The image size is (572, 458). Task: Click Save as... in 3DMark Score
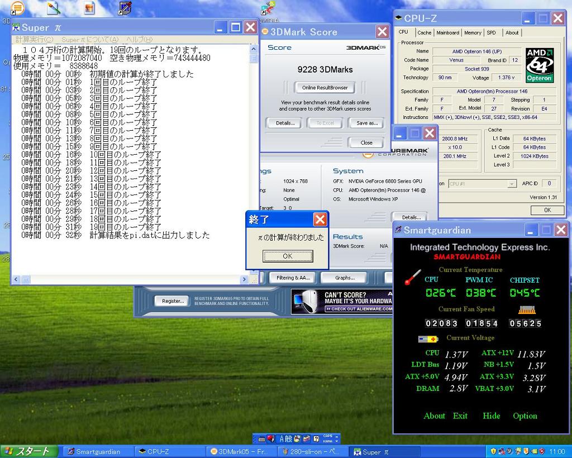[366, 123]
